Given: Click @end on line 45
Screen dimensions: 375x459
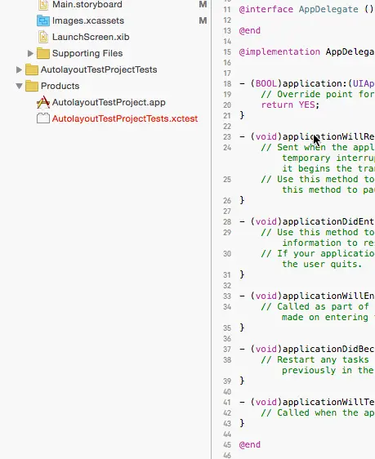Looking at the screenshot, I should [250, 444].
